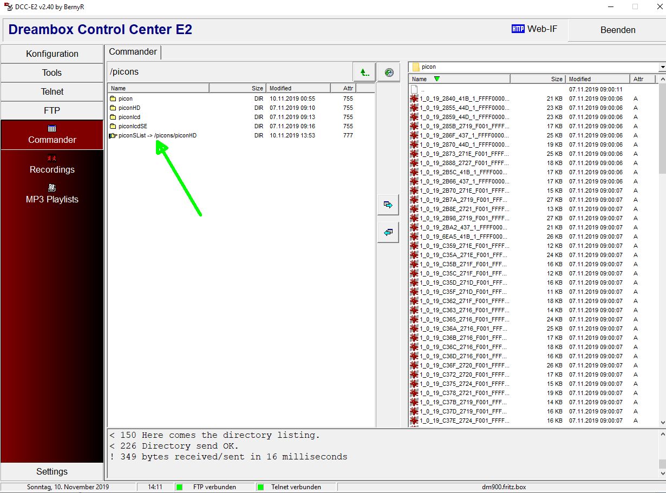The height and width of the screenshot is (493, 666).
Task: Click the red icon of file 1_0_19_2855_44D_1
Action: click(414, 108)
